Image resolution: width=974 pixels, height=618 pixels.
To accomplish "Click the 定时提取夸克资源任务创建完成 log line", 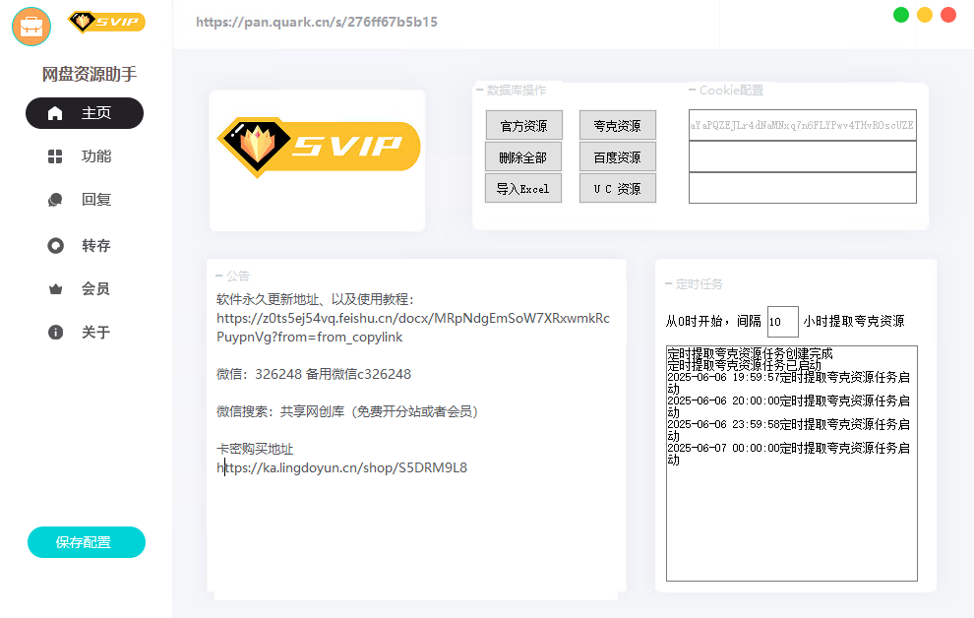I will click(750, 353).
